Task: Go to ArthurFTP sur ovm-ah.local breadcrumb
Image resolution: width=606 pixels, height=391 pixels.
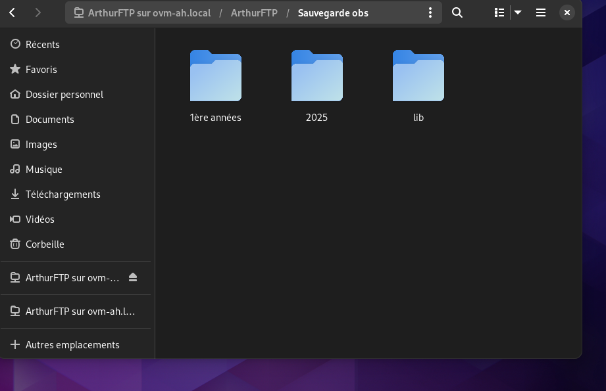Action: tap(149, 13)
